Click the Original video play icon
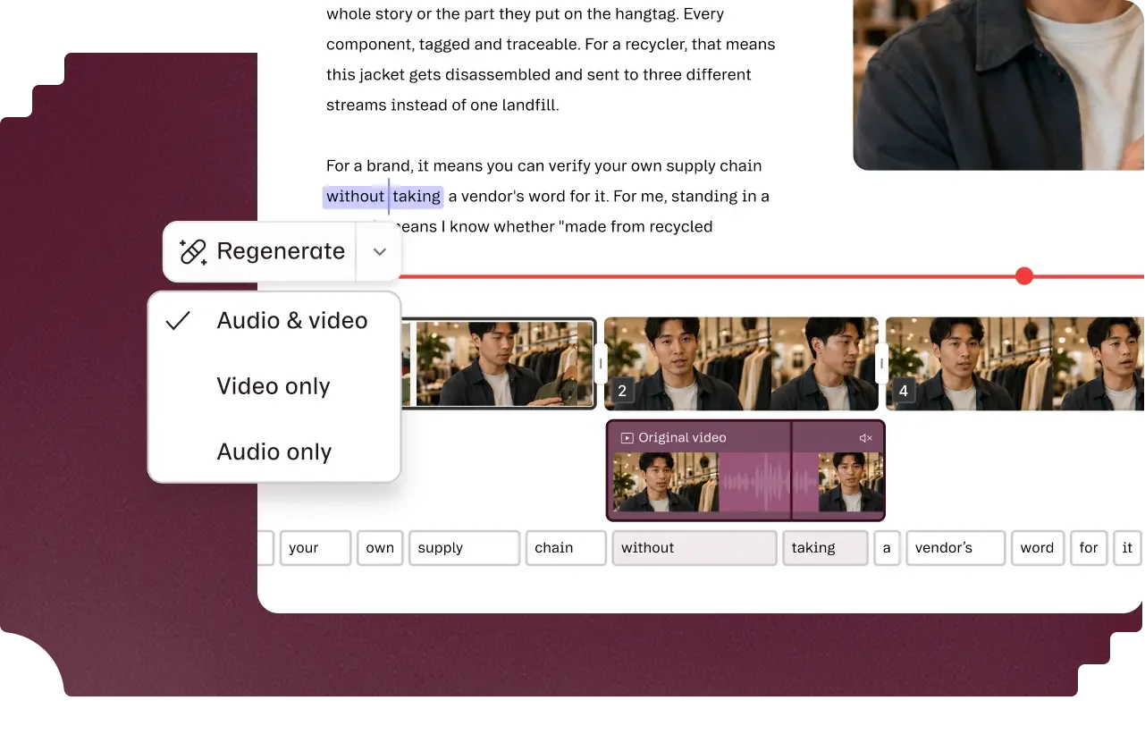This screenshot has height=751, width=1145. 627,438
